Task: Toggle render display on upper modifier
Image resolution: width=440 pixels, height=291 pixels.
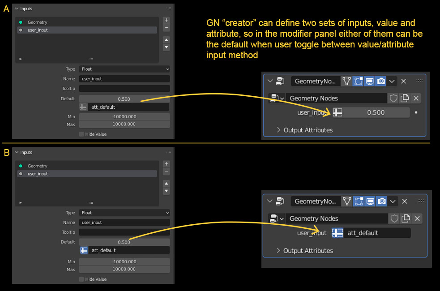Action: [x=381, y=81]
